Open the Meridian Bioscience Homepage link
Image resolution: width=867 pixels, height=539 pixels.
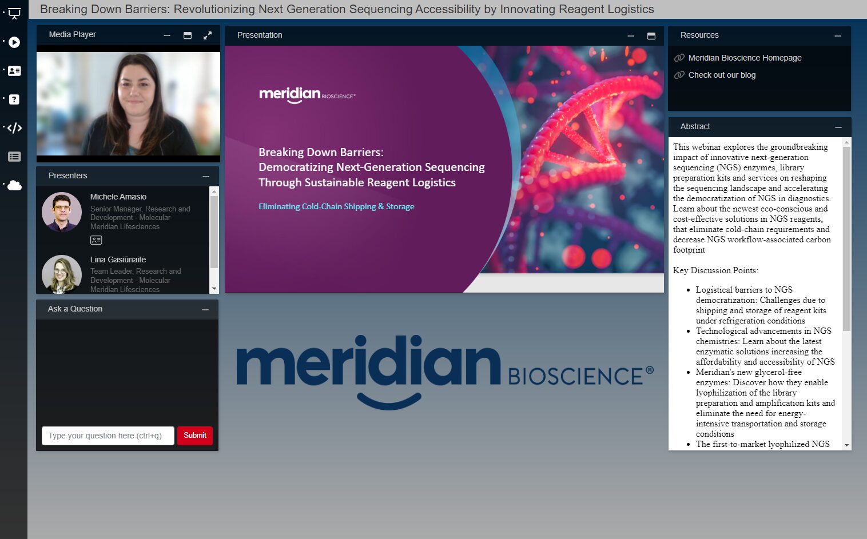[744, 58]
